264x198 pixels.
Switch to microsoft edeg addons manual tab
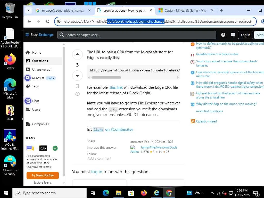63,10
